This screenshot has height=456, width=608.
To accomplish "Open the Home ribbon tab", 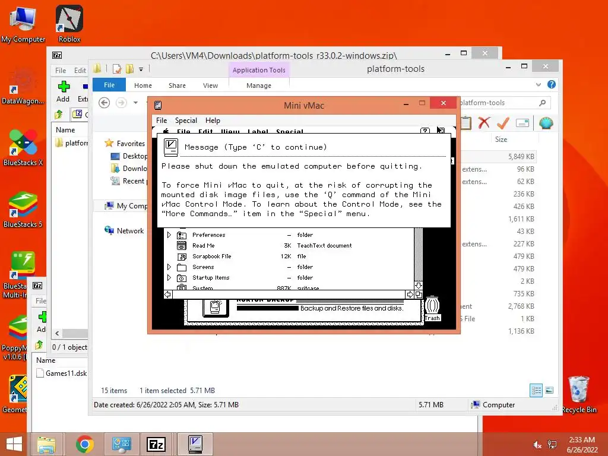I will pos(143,85).
